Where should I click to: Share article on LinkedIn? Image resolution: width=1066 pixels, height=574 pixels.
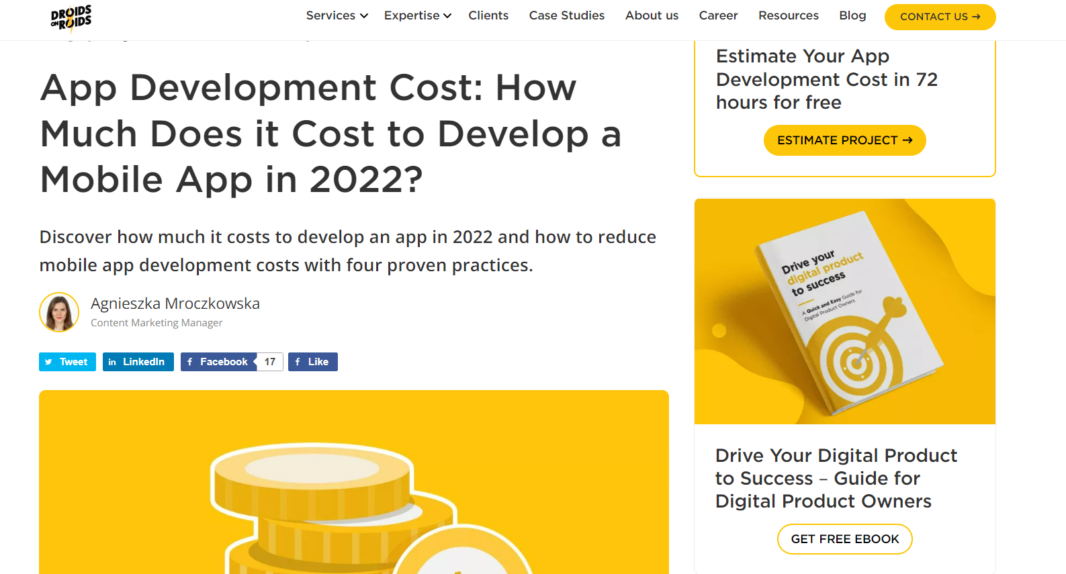138,362
